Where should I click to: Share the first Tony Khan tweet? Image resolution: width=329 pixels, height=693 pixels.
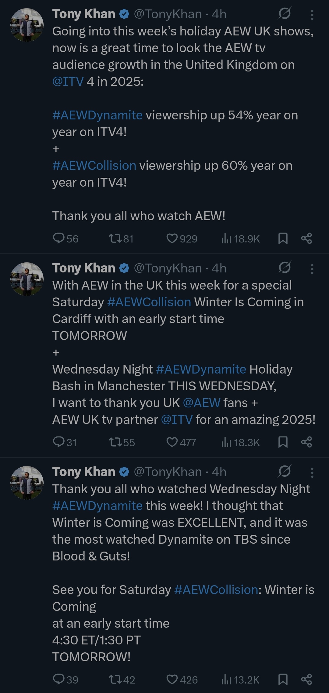click(x=306, y=239)
